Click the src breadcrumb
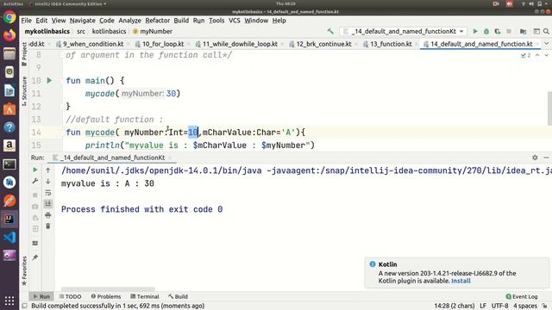The image size is (552, 310). point(81,31)
